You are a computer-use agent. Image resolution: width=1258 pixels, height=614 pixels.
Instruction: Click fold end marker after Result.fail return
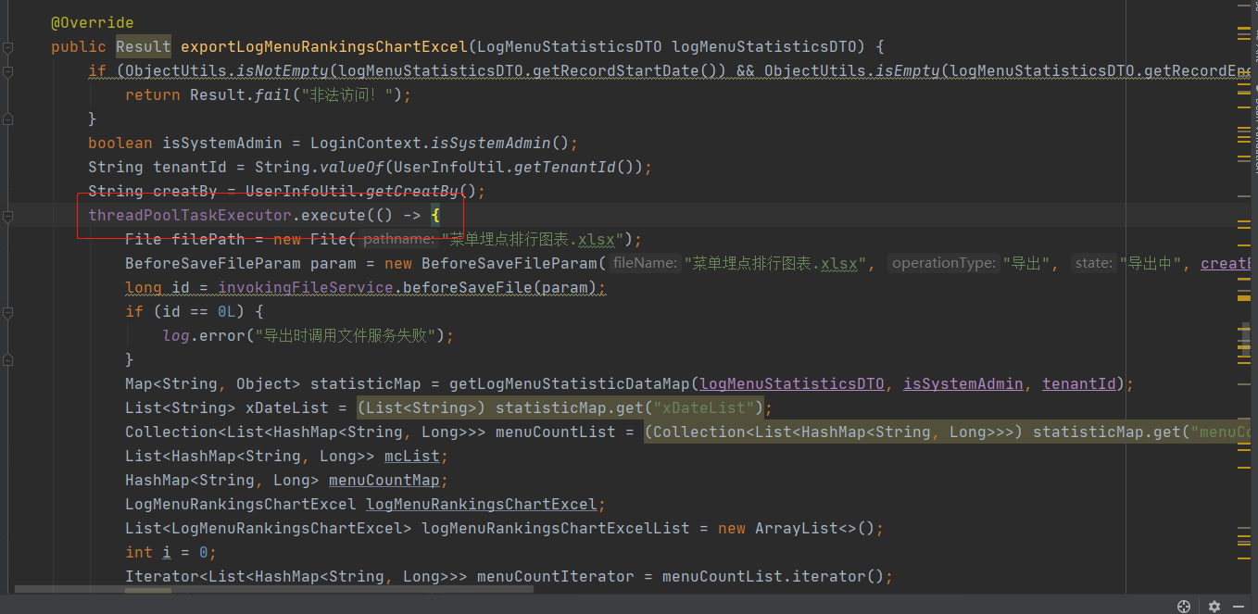click(7, 119)
